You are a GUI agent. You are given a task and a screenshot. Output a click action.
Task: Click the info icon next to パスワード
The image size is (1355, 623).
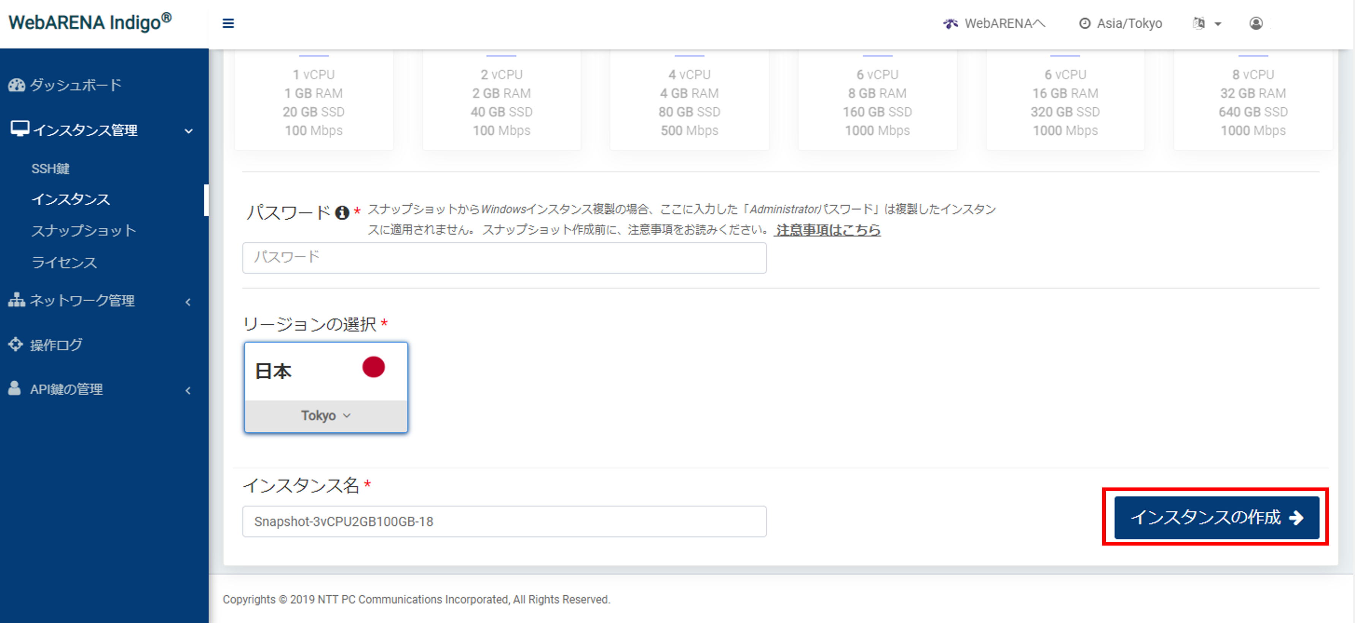[342, 211]
